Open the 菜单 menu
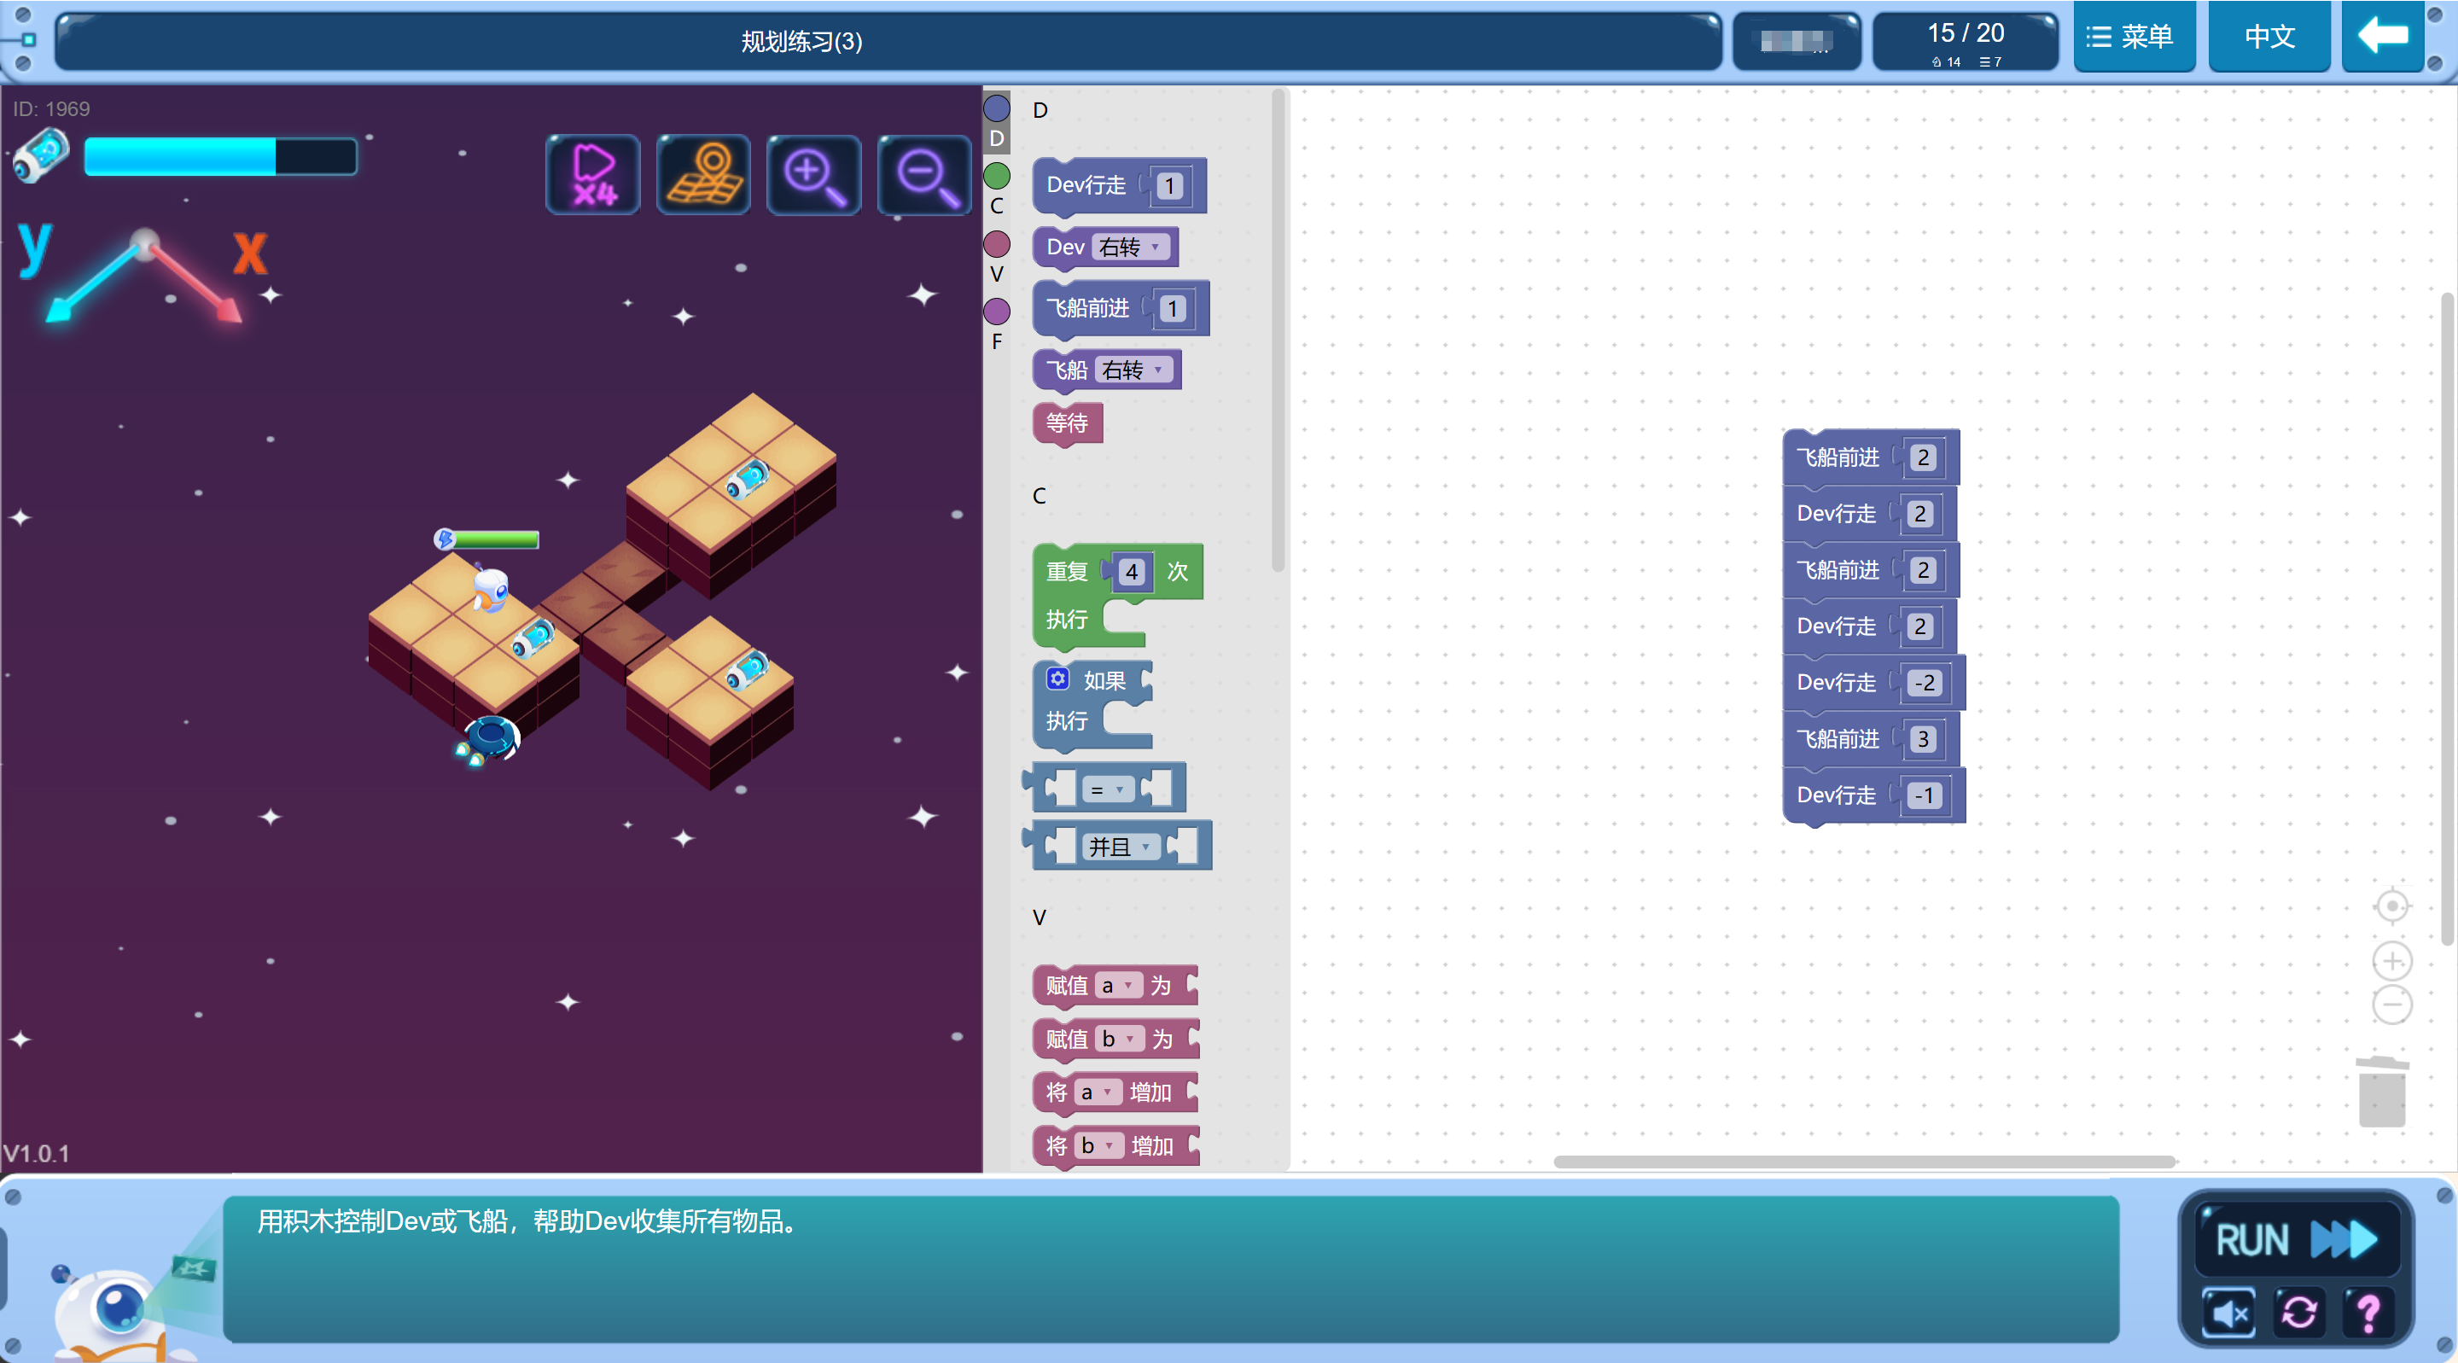The image size is (2458, 1363). click(x=2134, y=38)
